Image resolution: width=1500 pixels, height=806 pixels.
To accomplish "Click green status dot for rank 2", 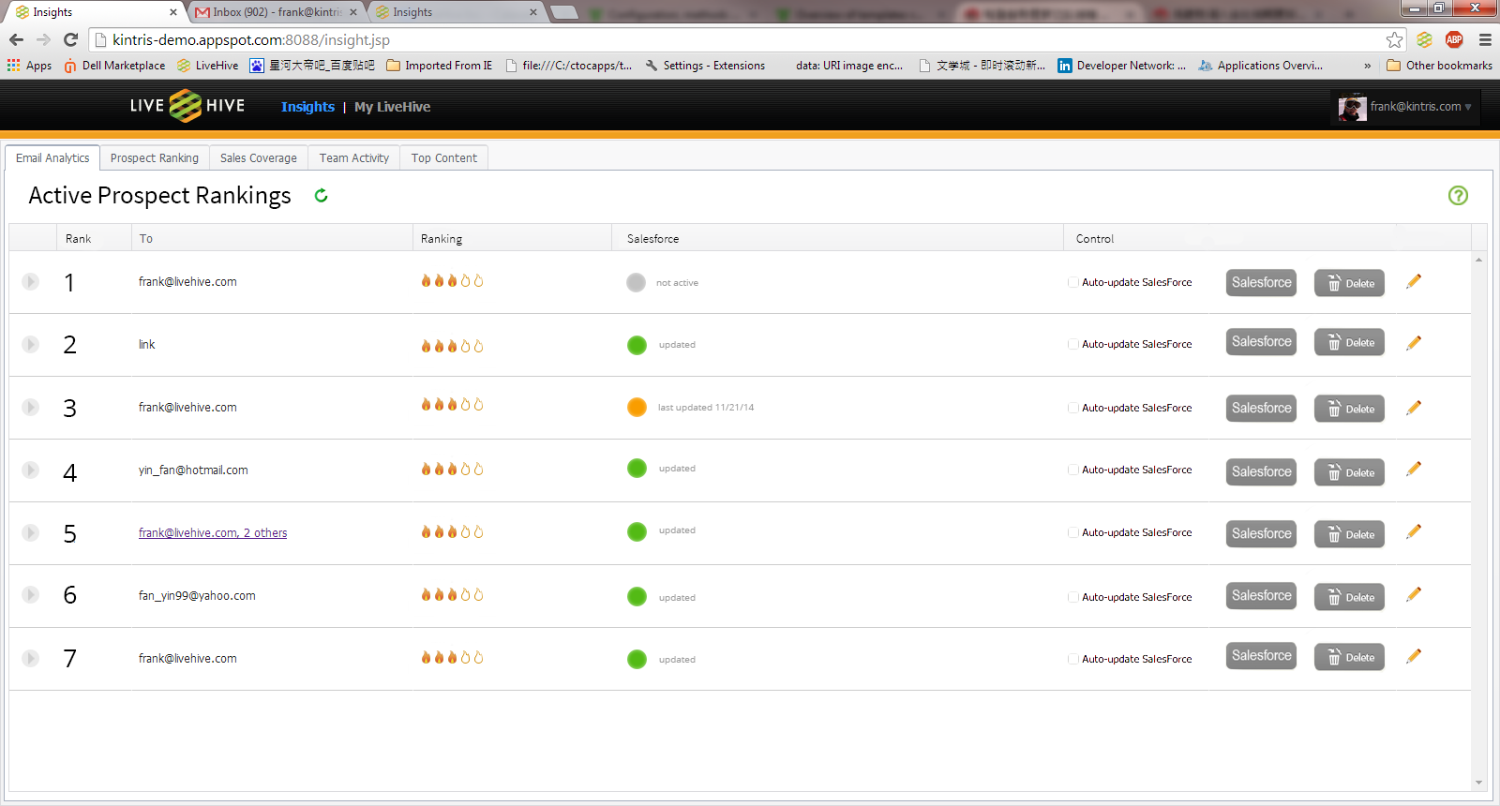I will pos(637,345).
